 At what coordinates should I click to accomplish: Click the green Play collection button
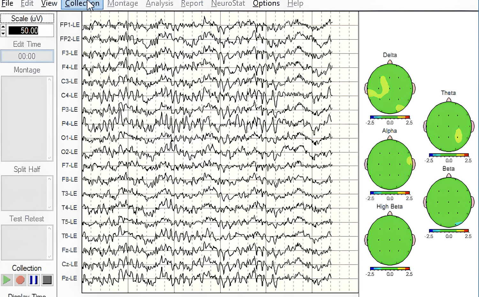[7, 280]
